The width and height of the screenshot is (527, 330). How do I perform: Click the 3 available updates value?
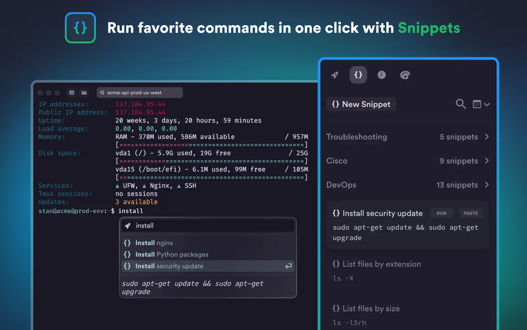click(136, 202)
